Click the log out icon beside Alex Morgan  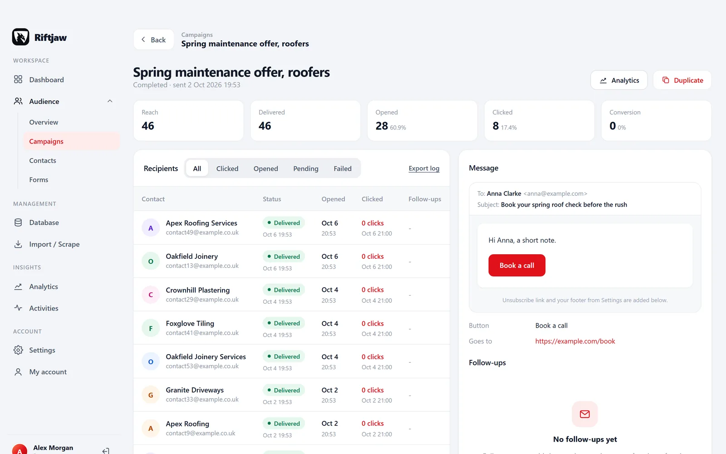106,451
